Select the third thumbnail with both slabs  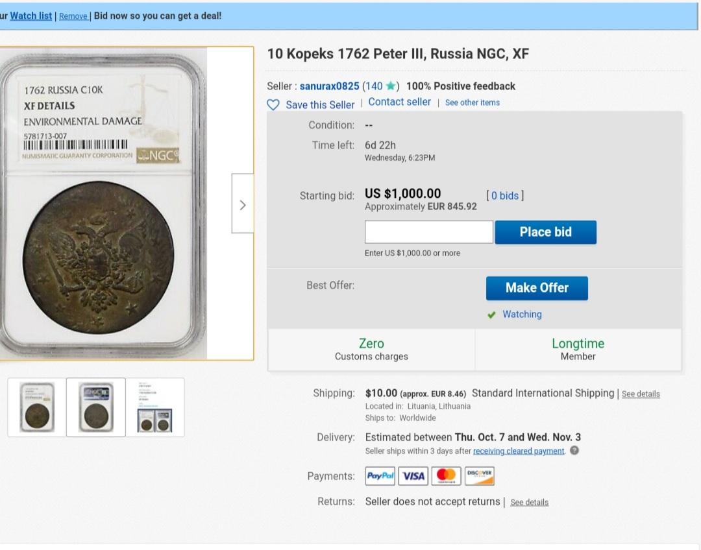click(x=154, y=407)
